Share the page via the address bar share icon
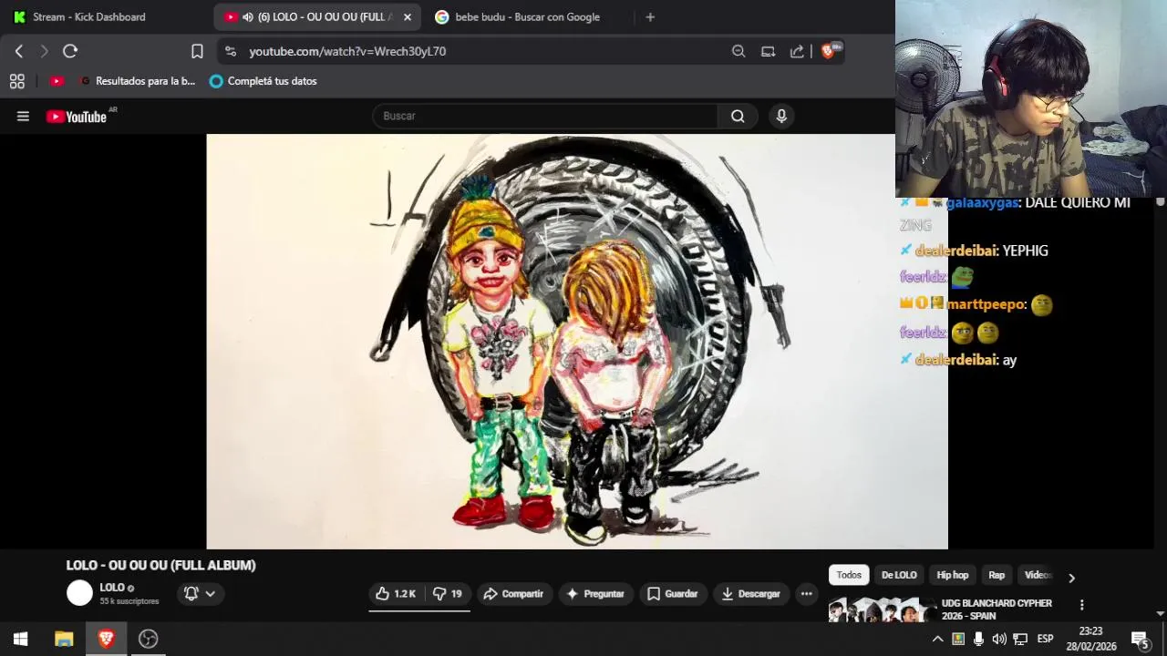Image resolution: width=1167 pixels, height=656 pixels. [x=797, y=51]
